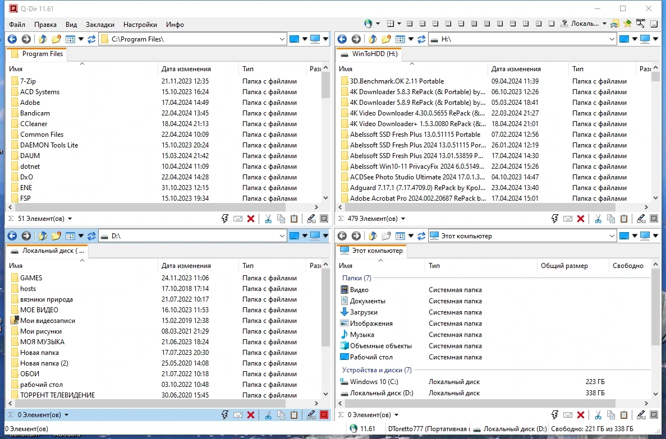666x439 pixels.
Task: Switch to single pane layout
Action: [x=552, y=24]
